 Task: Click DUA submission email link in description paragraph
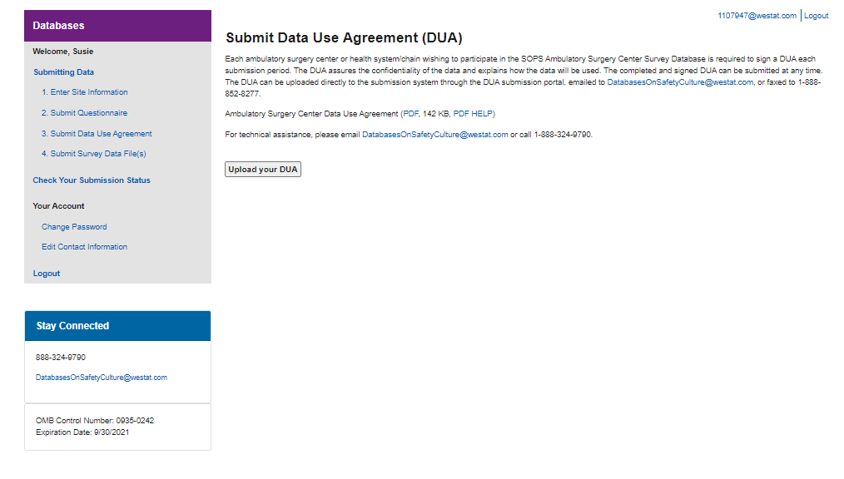680,83
